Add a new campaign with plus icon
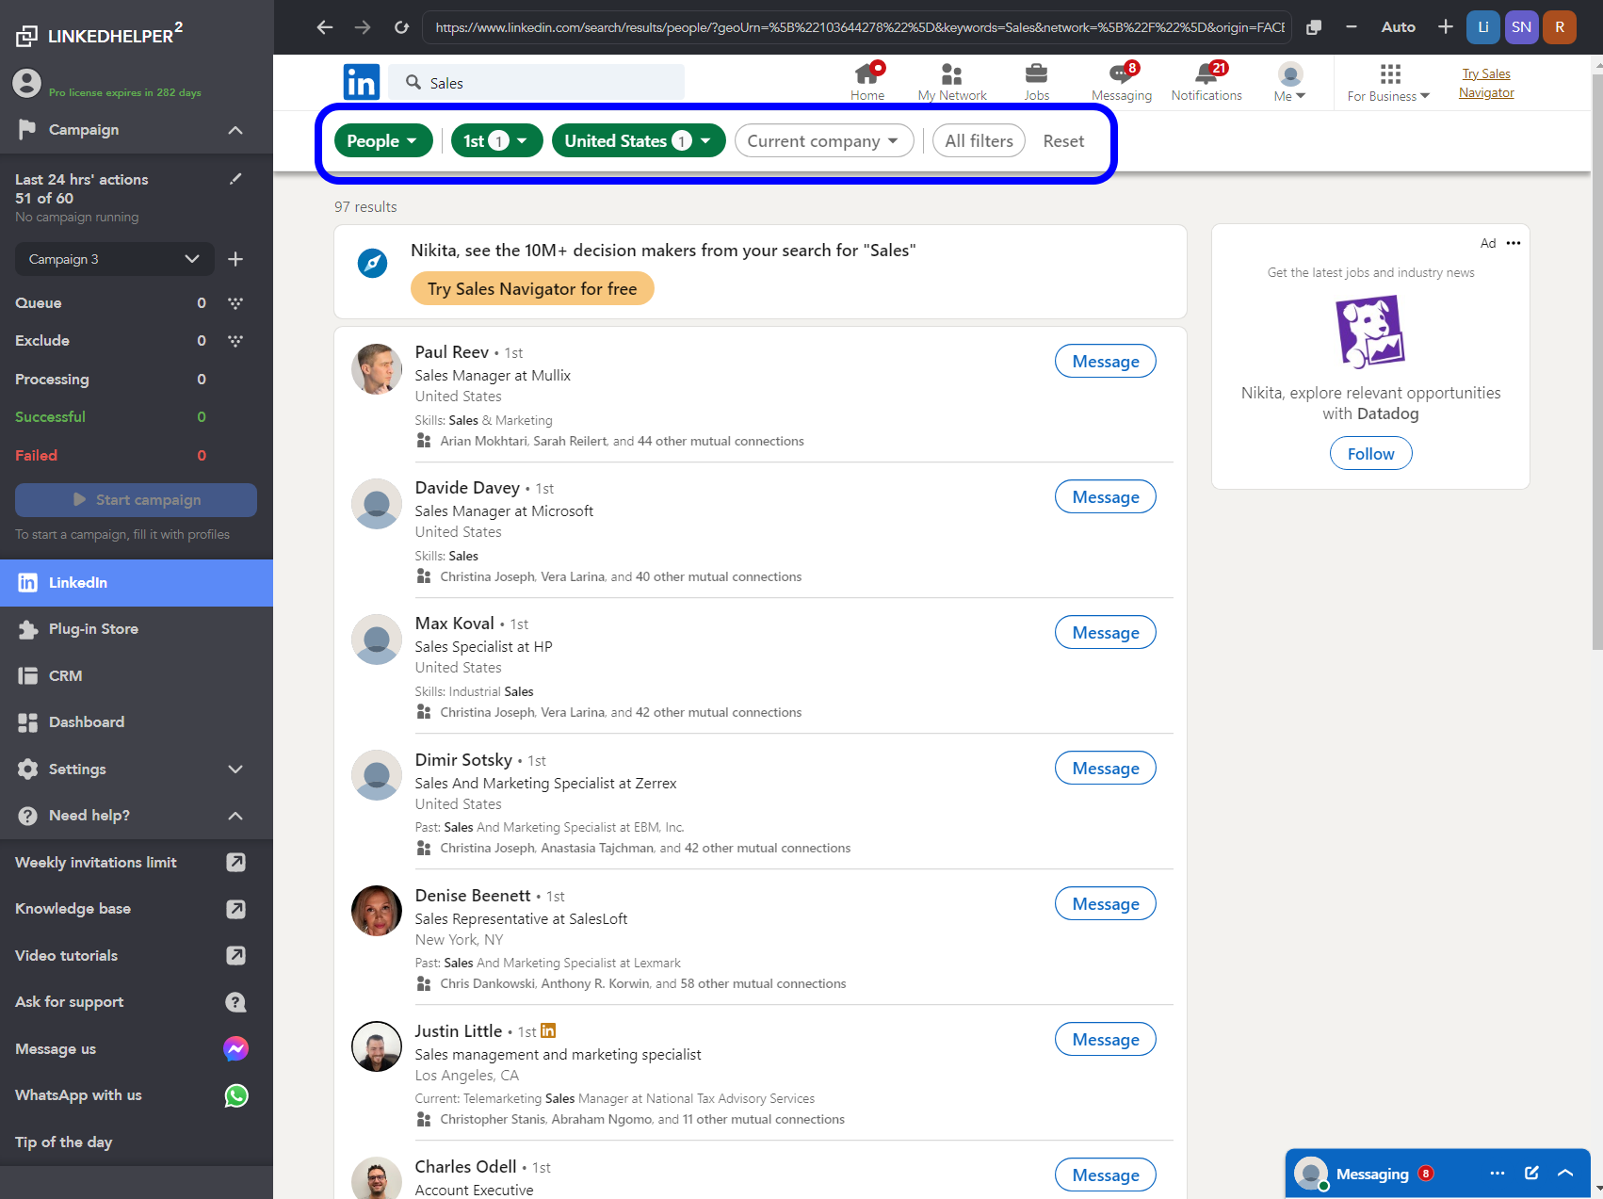 coord(235,259)
